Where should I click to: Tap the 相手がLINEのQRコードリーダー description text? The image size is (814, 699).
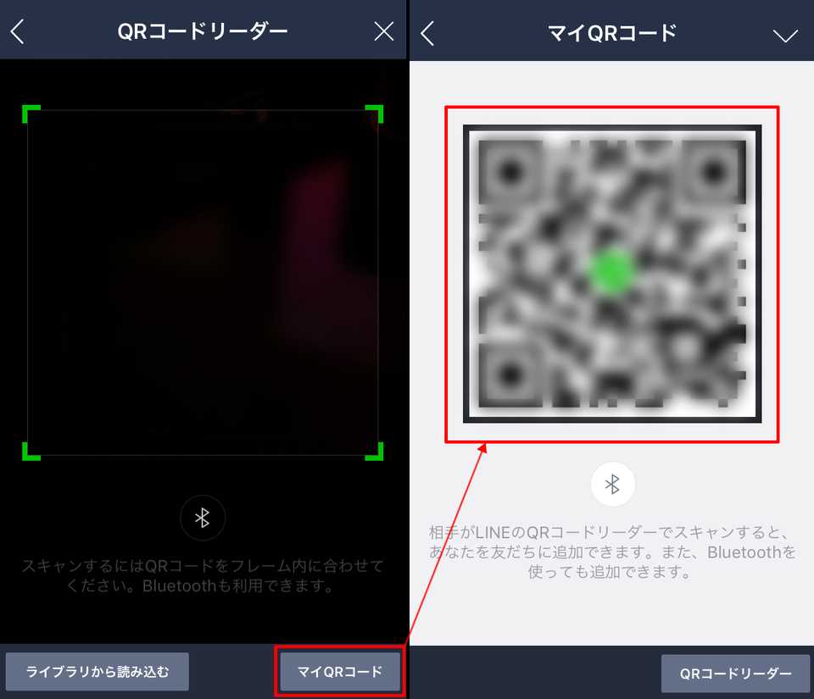pos(611,552)
